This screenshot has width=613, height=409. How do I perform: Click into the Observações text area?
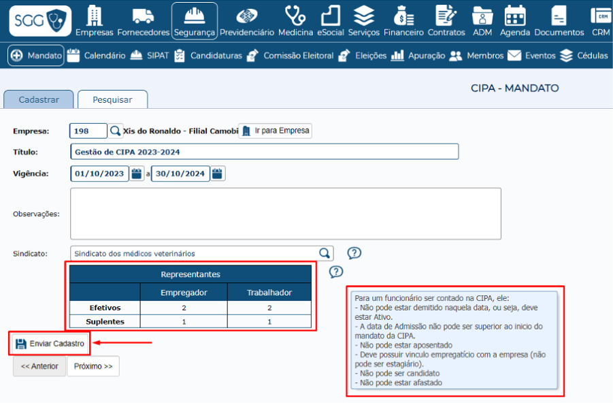tap(285, 214)
